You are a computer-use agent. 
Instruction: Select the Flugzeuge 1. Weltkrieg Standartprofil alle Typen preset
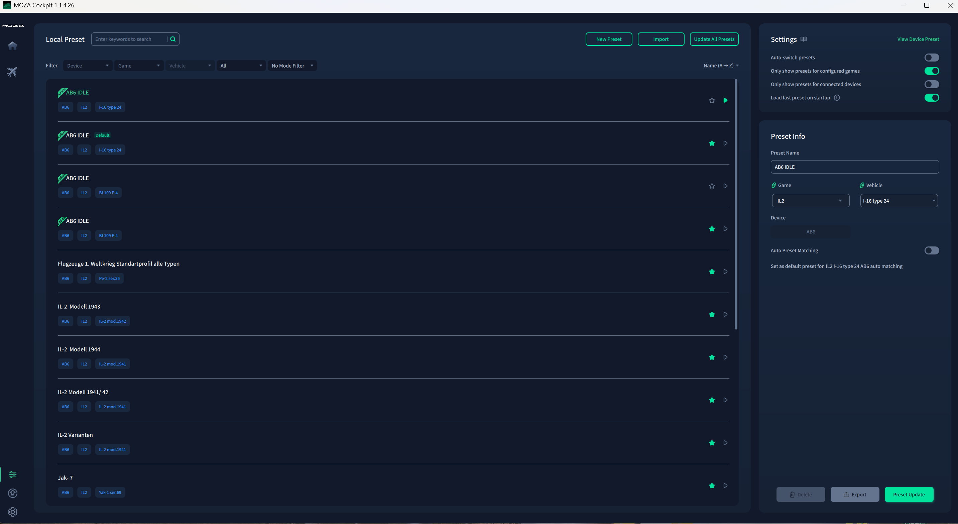(x=119, y=264)
